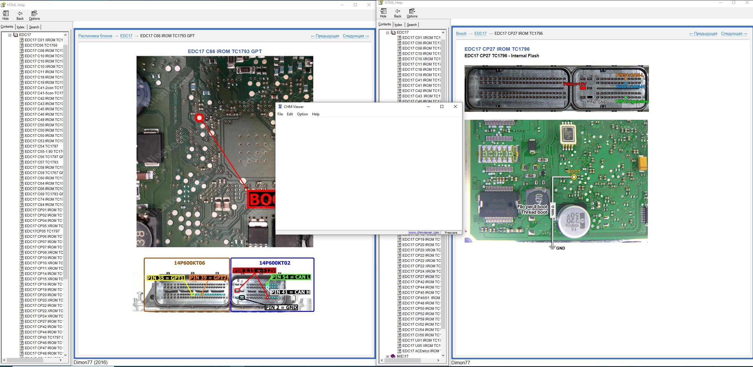
Task: Click the CHM Viewer icon in its title bar
Action: [280, 107]
